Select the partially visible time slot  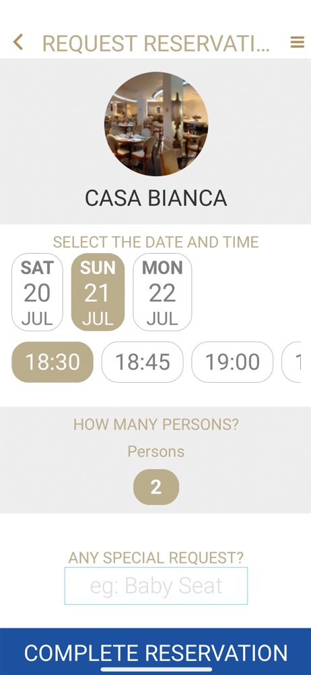click(291, 362)
